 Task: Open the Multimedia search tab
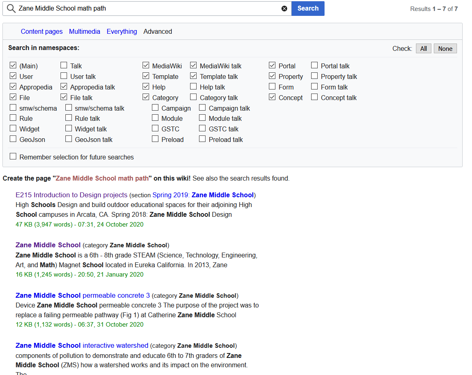(x=84, y=31)
